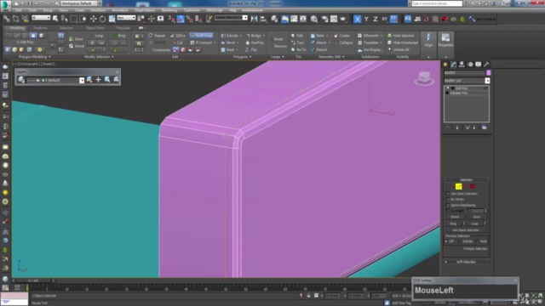This screenshot has height=306, width=545.
Task: Open ribbon Properties panel
Action: pos(445,40)
